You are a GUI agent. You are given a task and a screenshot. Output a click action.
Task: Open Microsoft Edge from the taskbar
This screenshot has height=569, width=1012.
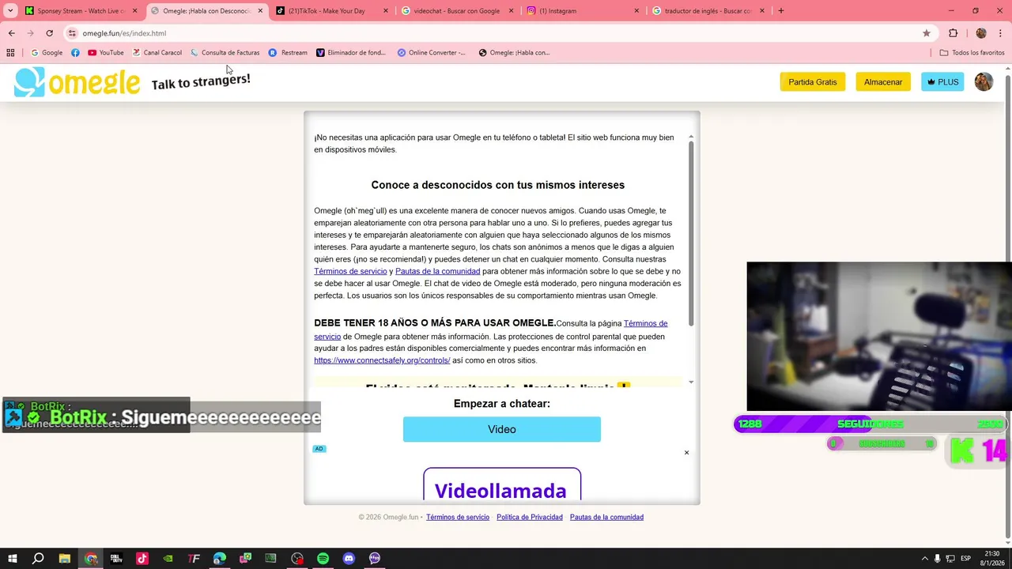pos(220,559)
